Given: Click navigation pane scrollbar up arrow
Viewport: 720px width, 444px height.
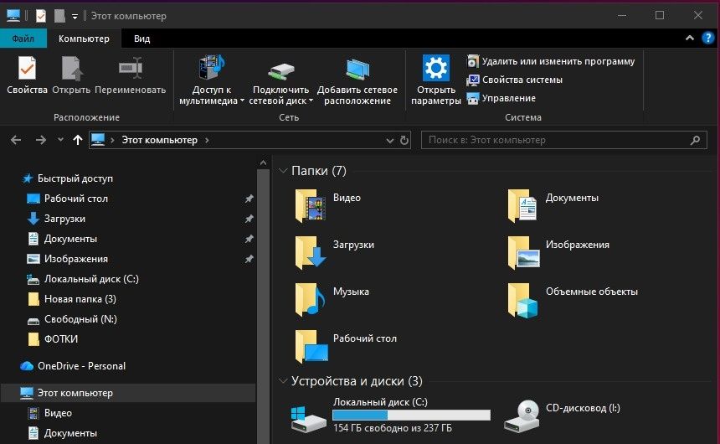Looking at the screenshot, I should coord(263,163).
